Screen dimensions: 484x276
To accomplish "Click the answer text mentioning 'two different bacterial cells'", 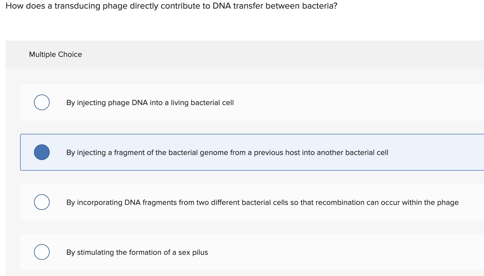I will [x=262, y=202].
